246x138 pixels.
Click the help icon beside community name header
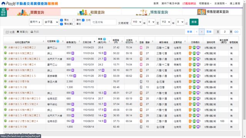pos(58,41)
